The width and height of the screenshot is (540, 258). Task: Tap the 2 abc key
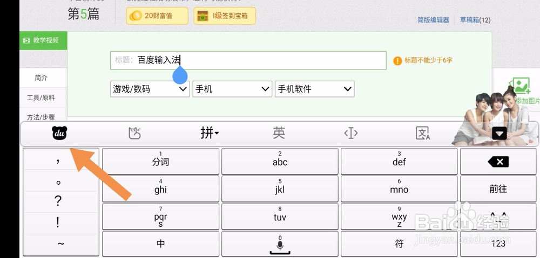[x=280, y=162]
